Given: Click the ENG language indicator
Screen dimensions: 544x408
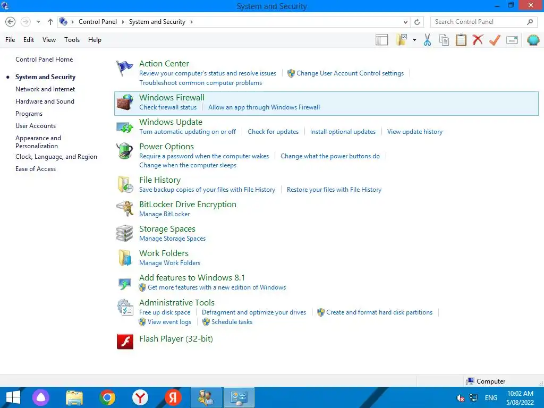Looking at the screenshot, I should (491, 398).
